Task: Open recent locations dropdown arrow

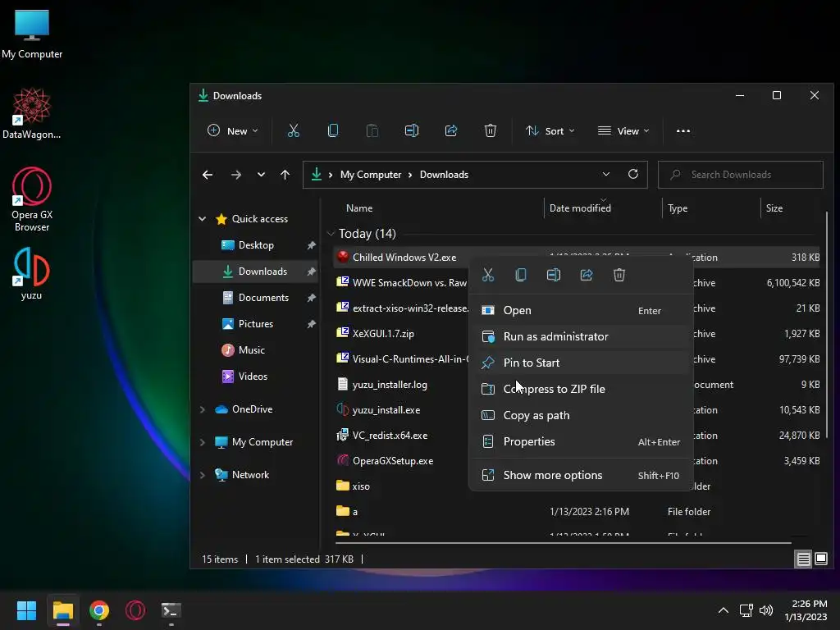Action: [261, 175]
